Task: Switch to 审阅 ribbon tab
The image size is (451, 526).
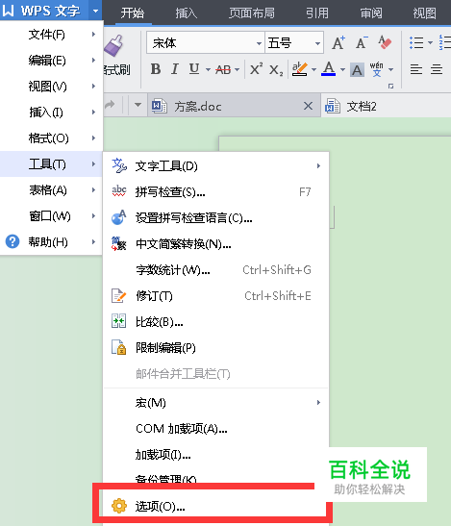Action: [x=371, y=13]
